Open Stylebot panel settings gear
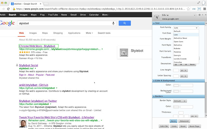 pos(200,15)
